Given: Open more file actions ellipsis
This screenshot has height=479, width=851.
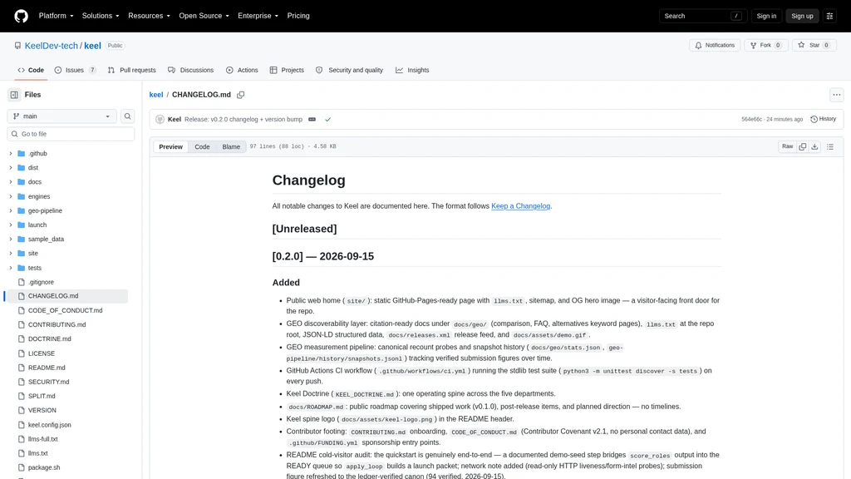Looking at the screenshot, I should tap(837, 95).
